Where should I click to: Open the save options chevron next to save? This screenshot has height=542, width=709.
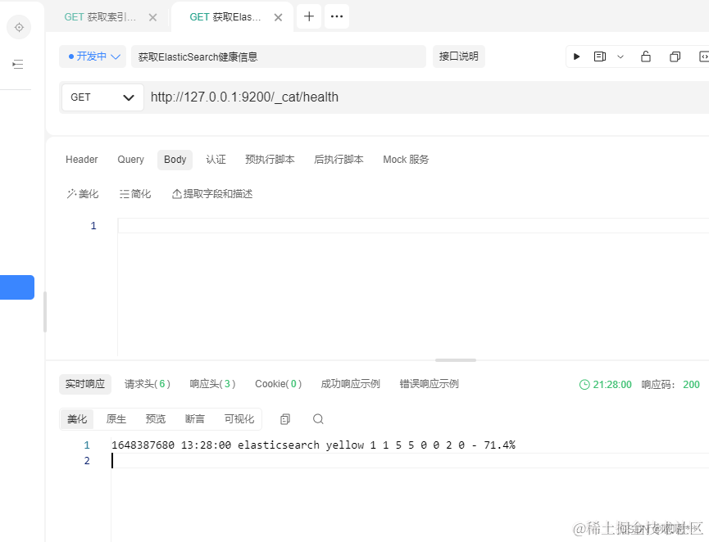pos(620,56)
